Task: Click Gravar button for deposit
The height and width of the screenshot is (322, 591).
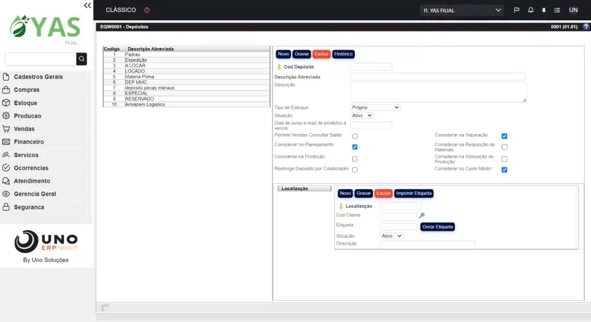Action: click(x=301, y=54)
